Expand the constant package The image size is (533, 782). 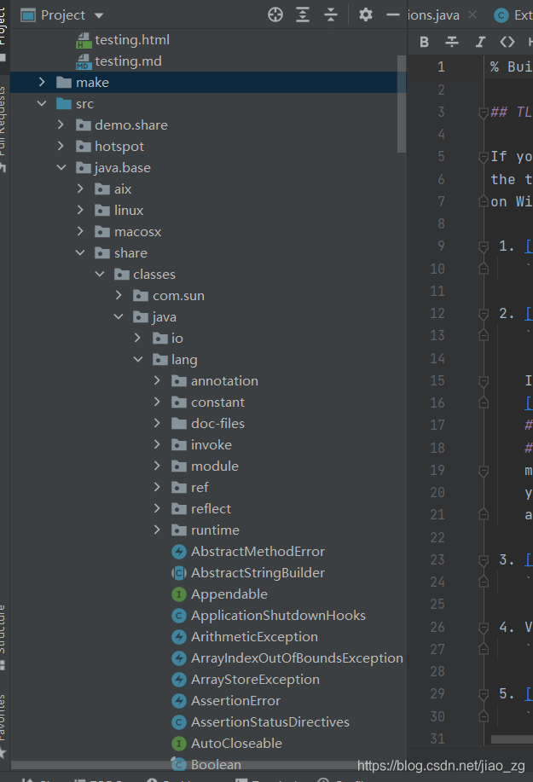click(157, 402)
